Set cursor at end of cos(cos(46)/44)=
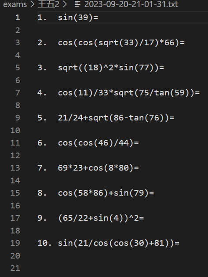Image resolution: width=208 pixels, height=277 pixels. coord(139,143)
